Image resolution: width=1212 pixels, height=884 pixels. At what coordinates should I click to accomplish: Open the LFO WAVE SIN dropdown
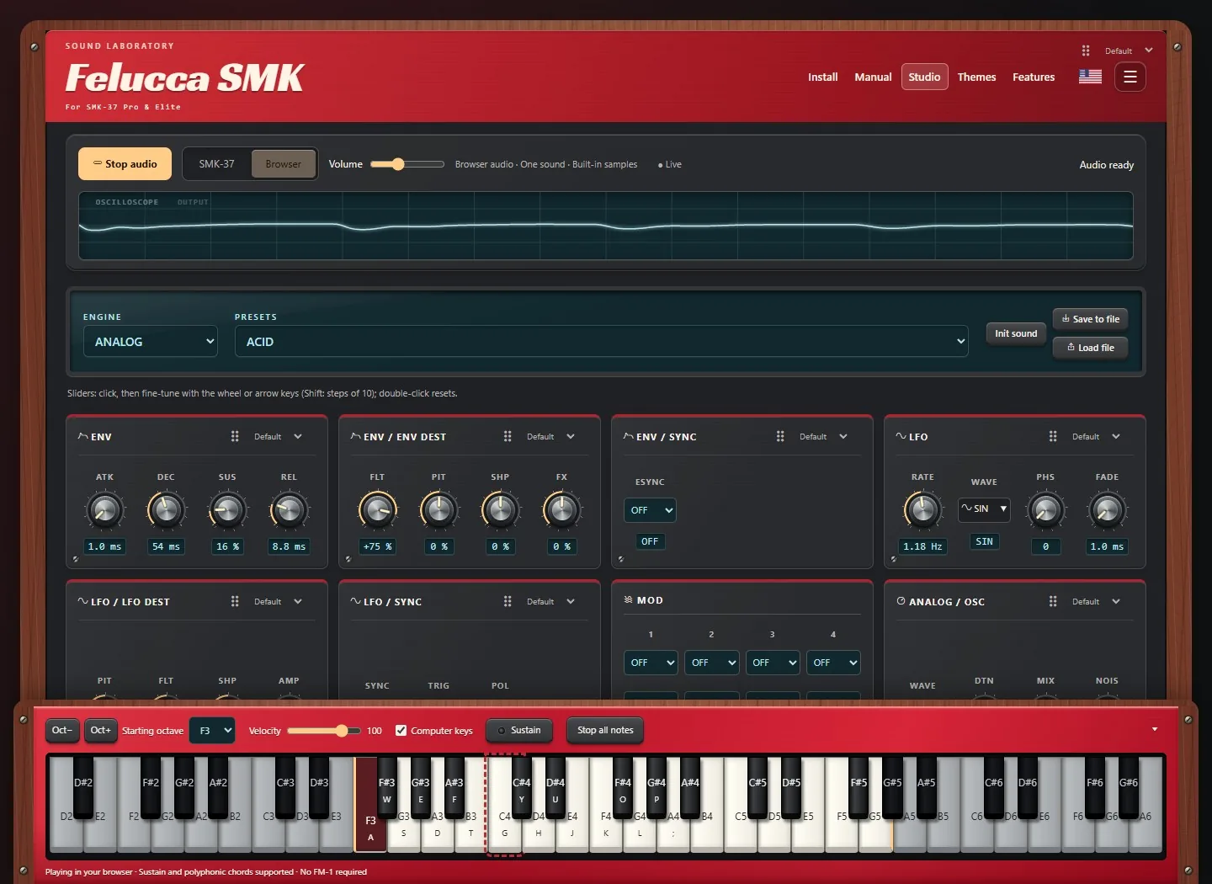(x=984, y=509)
